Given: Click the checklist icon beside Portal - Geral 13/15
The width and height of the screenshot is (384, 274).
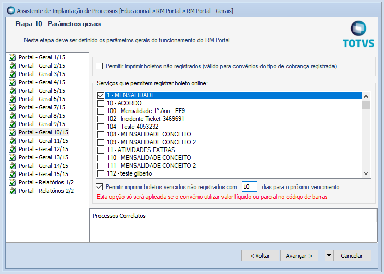Looking at the screenshot, I should pyautogui.click(x=13, y=157).
